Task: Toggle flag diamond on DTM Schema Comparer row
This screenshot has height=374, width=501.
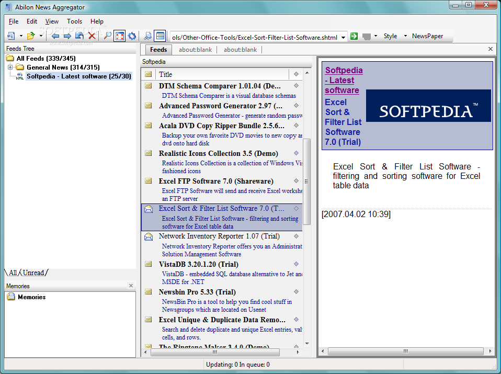Action: [x=296, y=85]
